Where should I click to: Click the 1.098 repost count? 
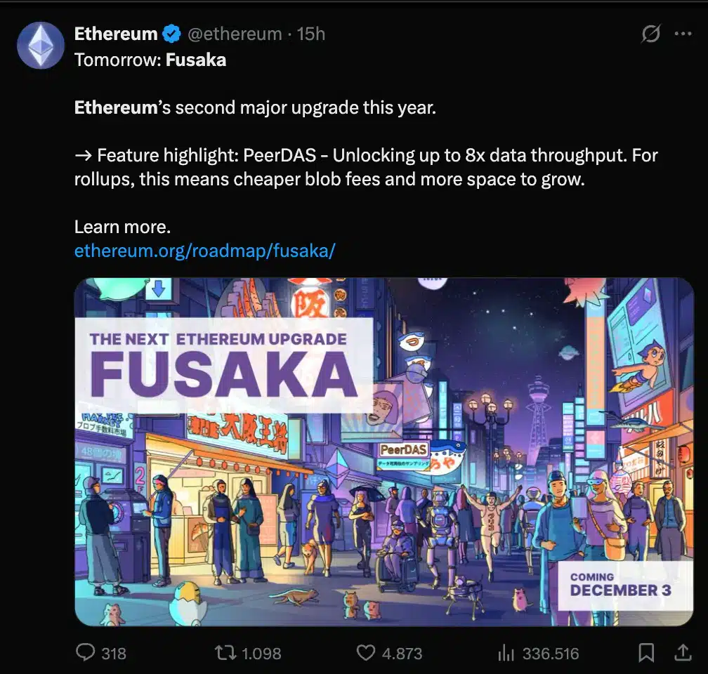click(261, 654)
